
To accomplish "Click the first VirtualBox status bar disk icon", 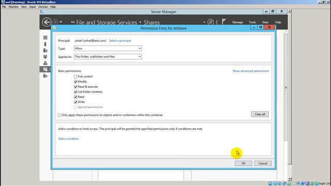I will click(x=270, y=183).
